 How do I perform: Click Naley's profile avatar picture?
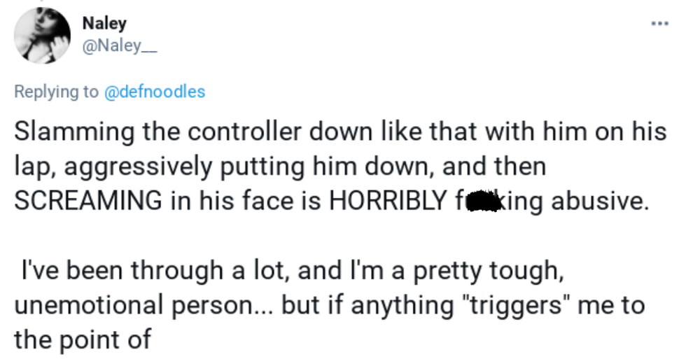(42, 36)
